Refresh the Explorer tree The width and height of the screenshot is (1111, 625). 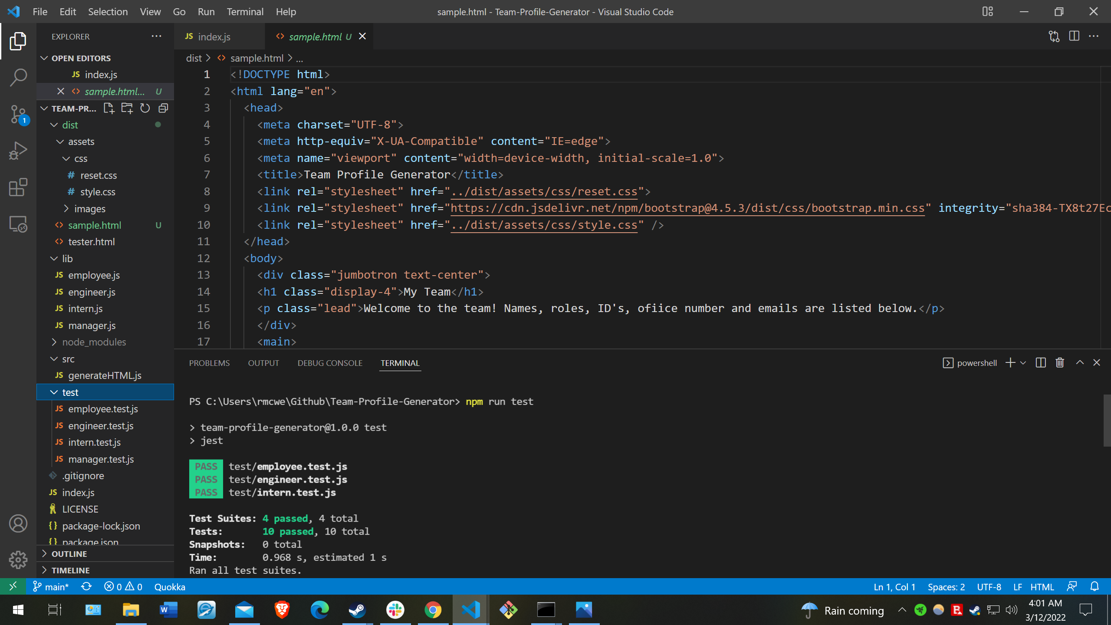pos(145,108)
